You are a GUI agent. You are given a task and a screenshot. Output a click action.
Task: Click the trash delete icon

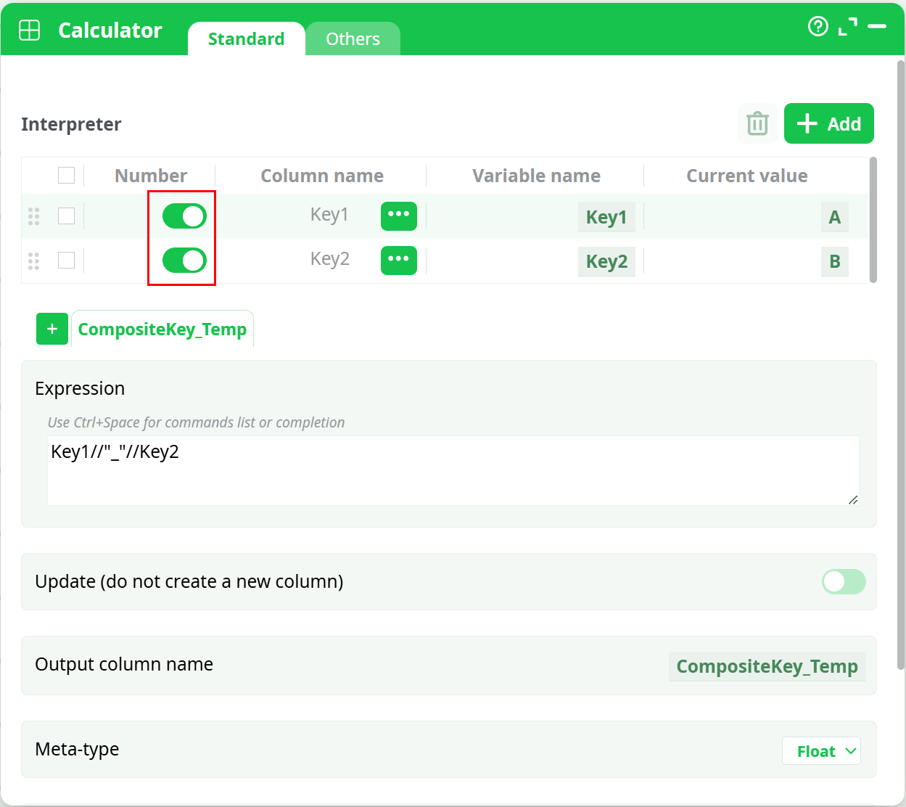(757, 123)
